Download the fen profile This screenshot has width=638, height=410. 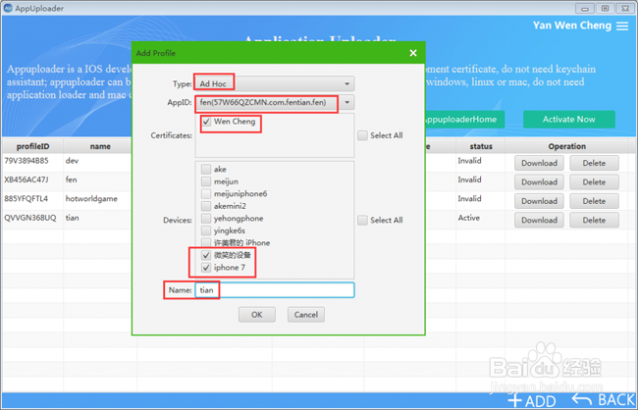[539, 182]
